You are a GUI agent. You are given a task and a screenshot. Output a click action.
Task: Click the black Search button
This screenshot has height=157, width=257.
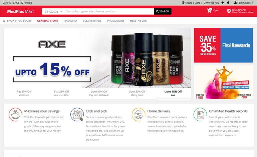[x=163, y=11]
